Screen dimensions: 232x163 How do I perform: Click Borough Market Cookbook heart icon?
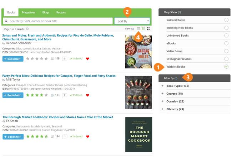coord(88,137)
